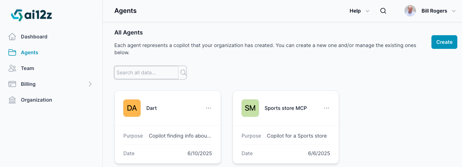The image size is (462, 167).
Task: Open the Dart agent options menu
Action: point(209,108)
